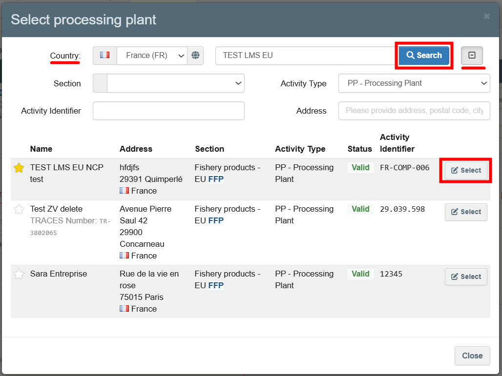
Task: Click the Address search field
Action: (x=414, y=111)
